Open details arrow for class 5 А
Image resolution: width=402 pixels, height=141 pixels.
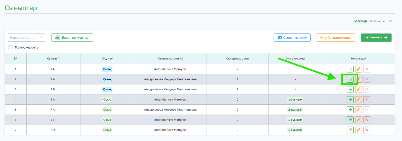(x=350, y=100)
